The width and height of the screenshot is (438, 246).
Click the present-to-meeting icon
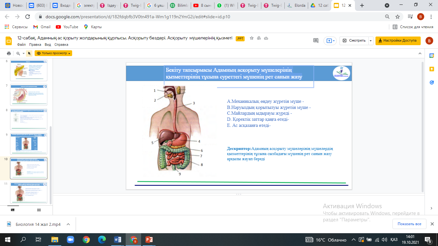click(x=329, y=41)
